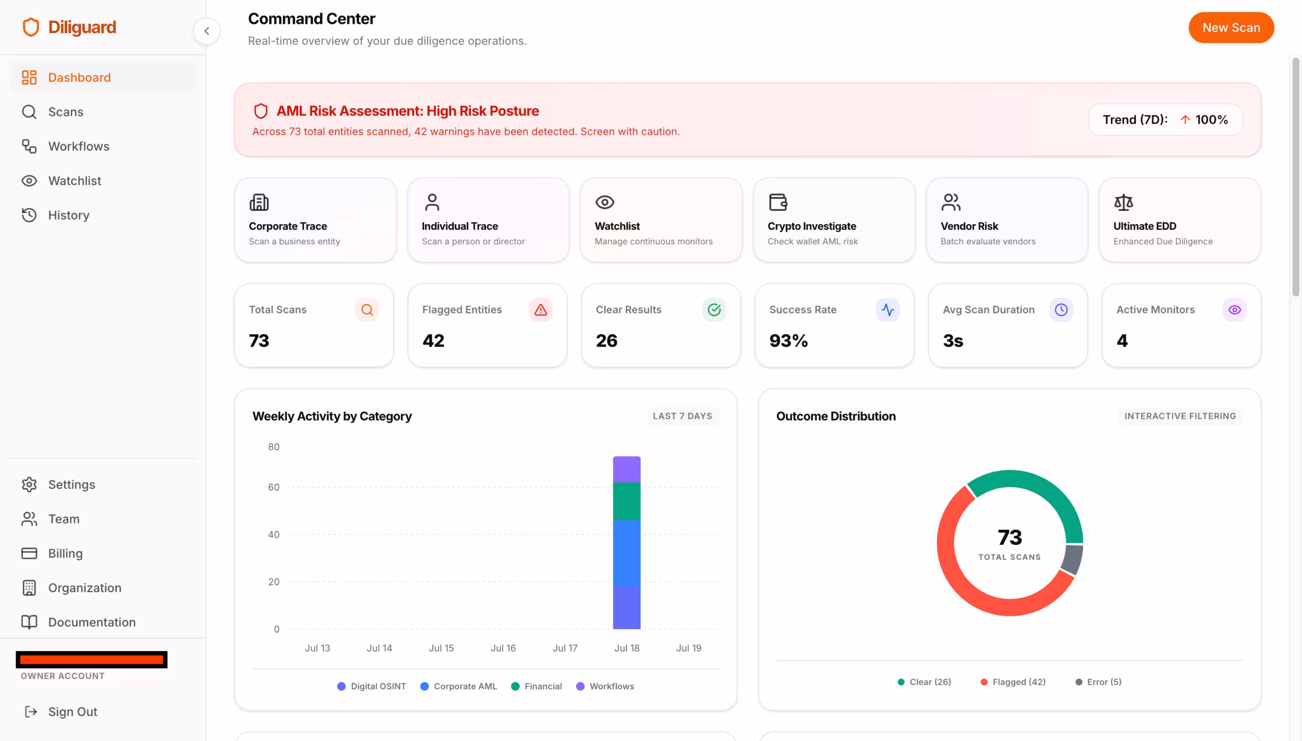
Task: Click the Individual Trace person icon
Action: click(432, 202)
